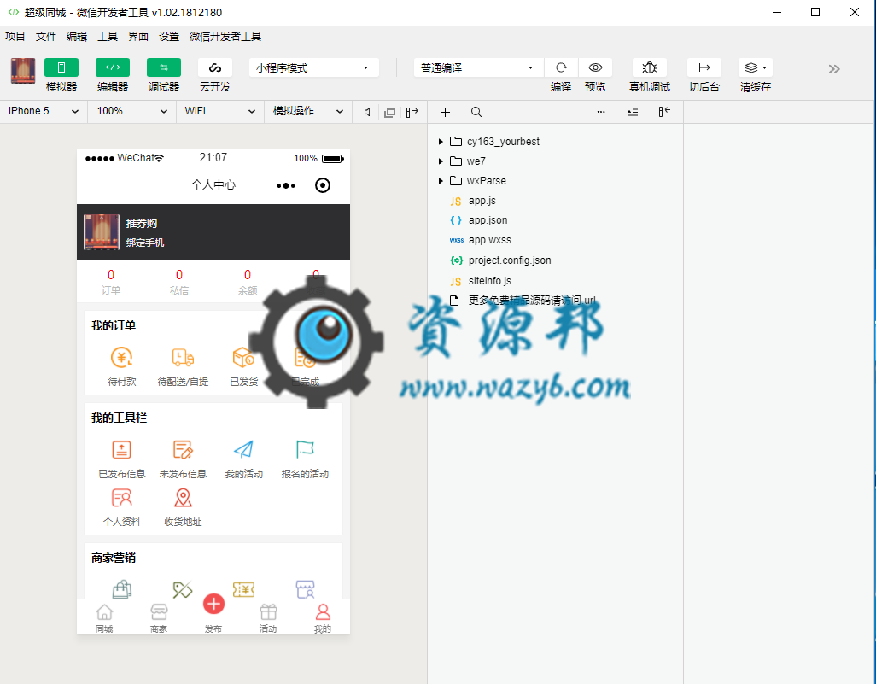The image size is (876, 684).
Task: Open 未发布信息 unpublished info
Action: click(x=183, y=459)
